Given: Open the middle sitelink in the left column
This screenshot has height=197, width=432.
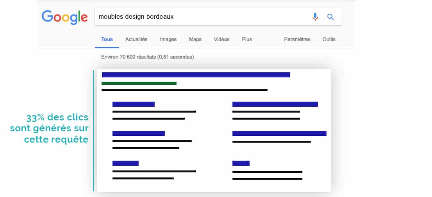Looking at the screenshot, I should [x=138, y=133].
